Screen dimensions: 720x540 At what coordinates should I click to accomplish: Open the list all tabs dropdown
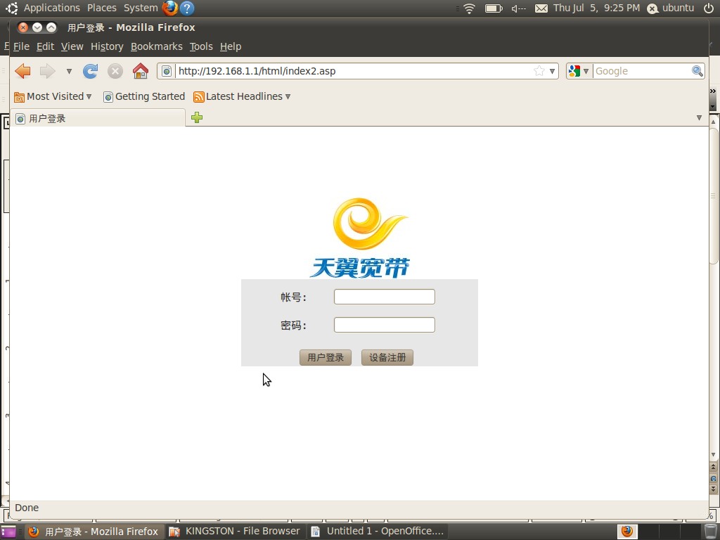point(699,118)
